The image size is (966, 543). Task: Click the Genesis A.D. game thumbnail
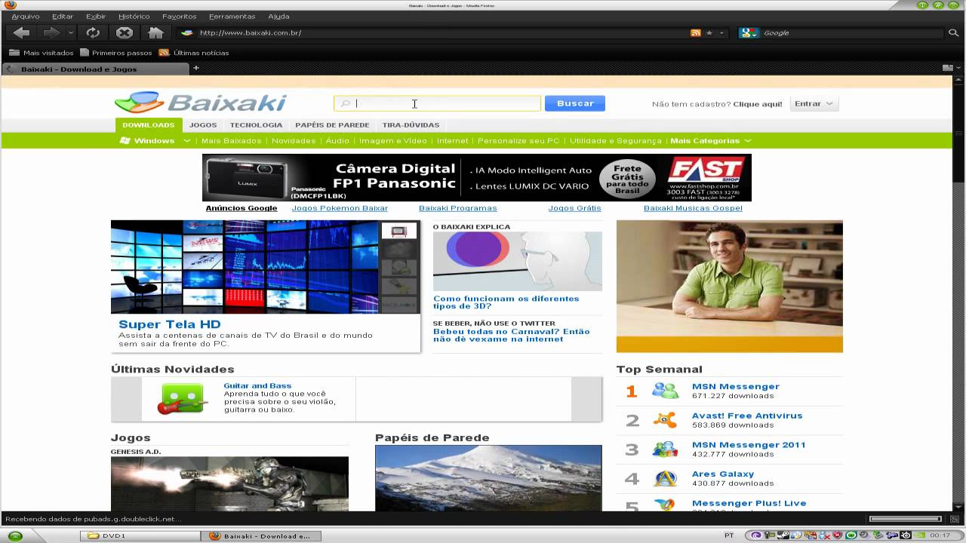(x=229, y=483)
